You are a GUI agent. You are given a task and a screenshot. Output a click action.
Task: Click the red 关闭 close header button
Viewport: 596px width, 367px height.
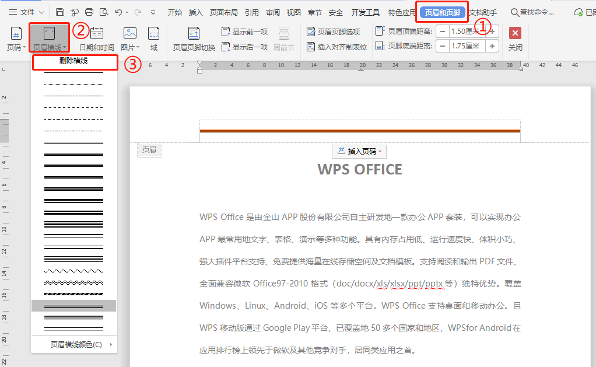pyautogui.click(x=515, y=39)
